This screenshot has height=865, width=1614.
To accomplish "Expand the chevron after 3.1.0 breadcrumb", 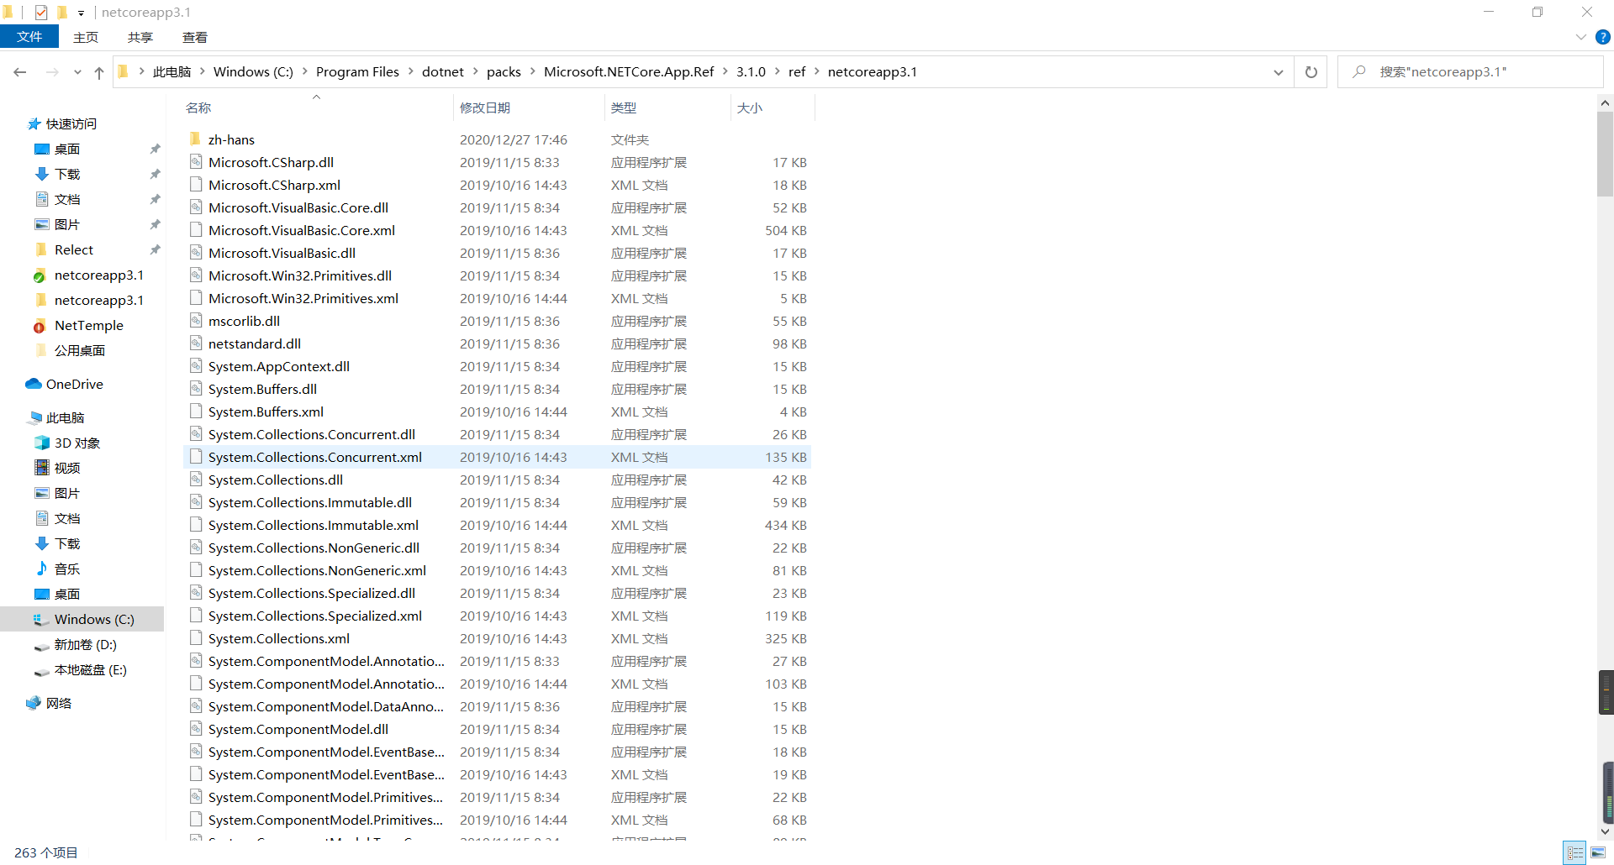I will [778, 72].
